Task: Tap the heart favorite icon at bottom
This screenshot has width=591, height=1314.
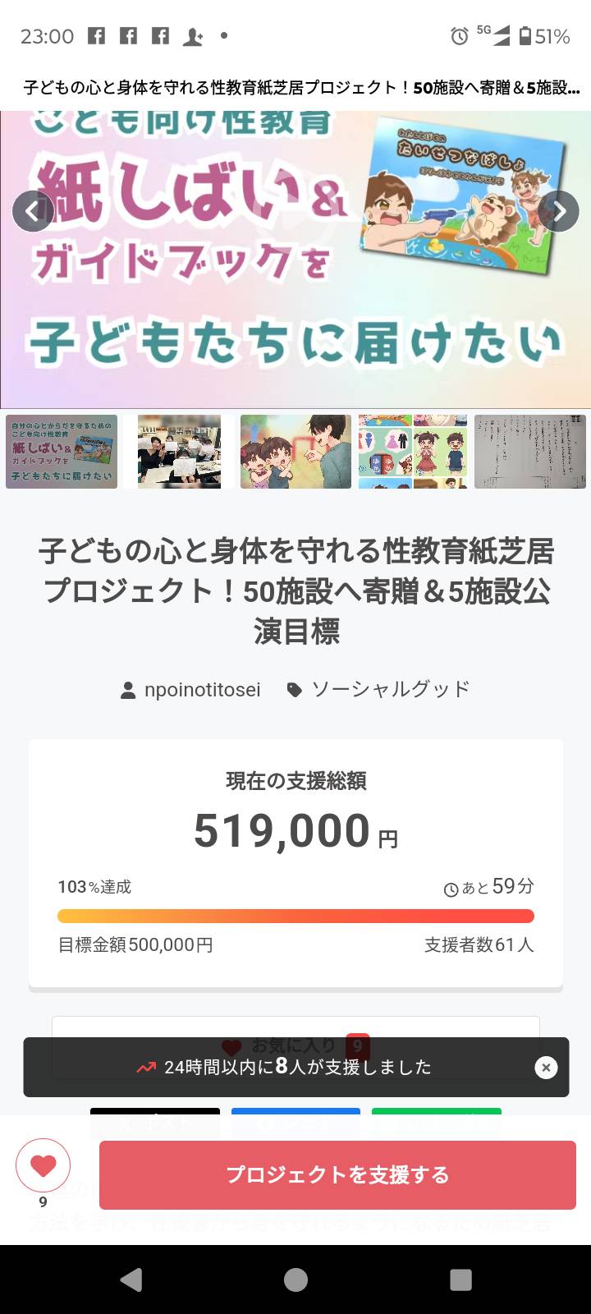Action: pos(44,1166)
